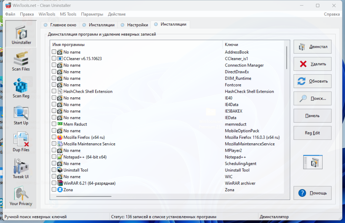Click the Панель button

(x=312, y=116)
